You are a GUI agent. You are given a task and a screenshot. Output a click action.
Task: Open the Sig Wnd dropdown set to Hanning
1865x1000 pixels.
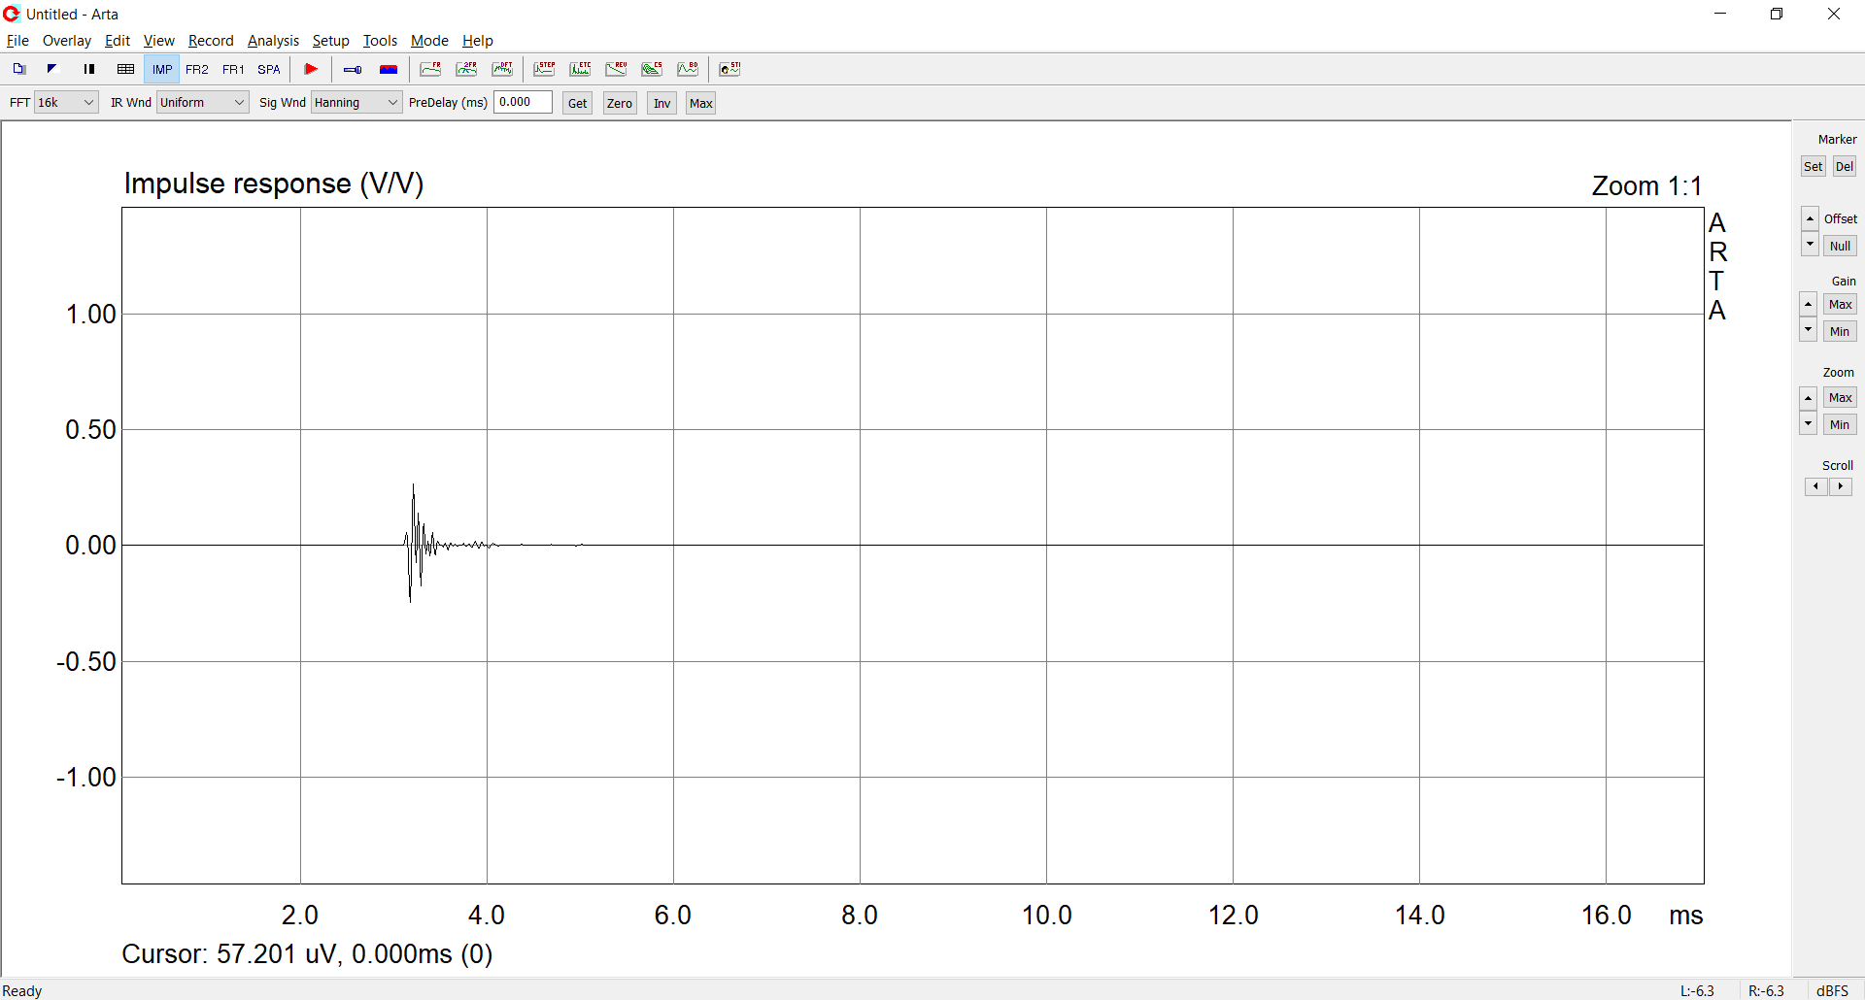356,102
